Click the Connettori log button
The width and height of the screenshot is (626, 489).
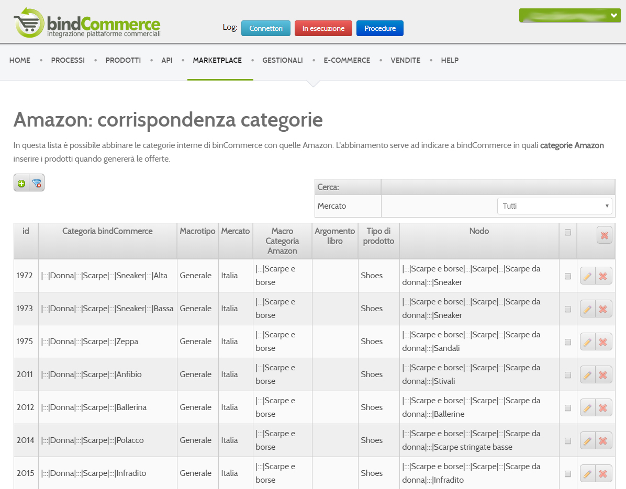pyautogui.click(x=266, y=28)
